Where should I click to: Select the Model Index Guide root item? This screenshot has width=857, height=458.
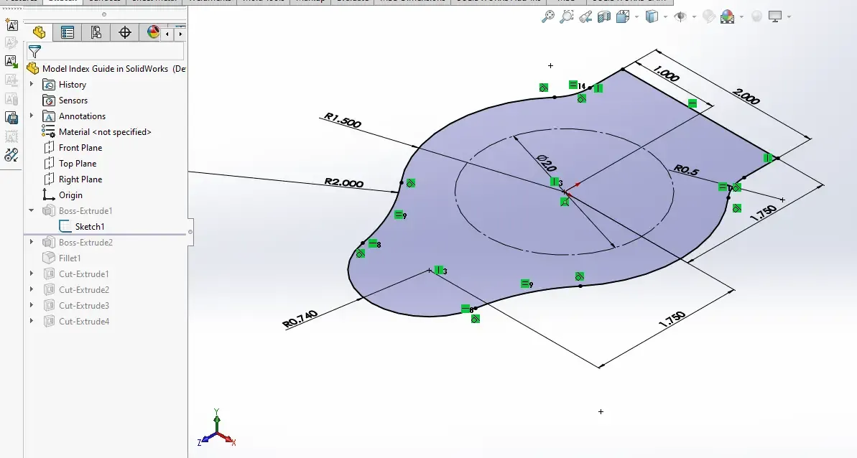point(106,69)
